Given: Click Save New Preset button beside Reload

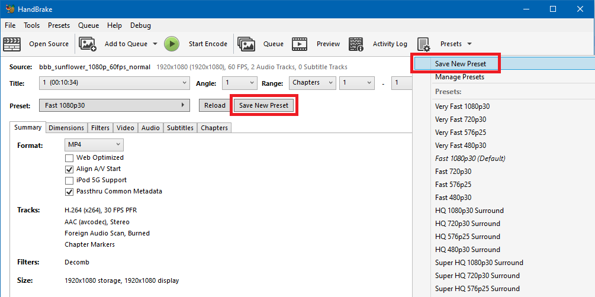Looking at the screenshot, I should tap(263, 105).
